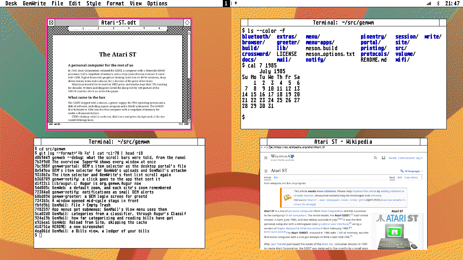The image size is (463, 260).
Task: Add a new workspace with the plus button
Action: click(236, 3)
